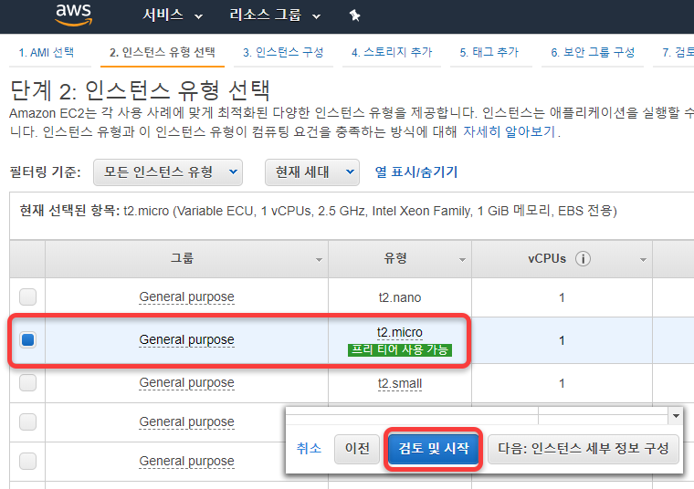Viewport: 694px width, 489px height.
Task: Click the pin shortcut icon
Action: [x=354, y=16]
